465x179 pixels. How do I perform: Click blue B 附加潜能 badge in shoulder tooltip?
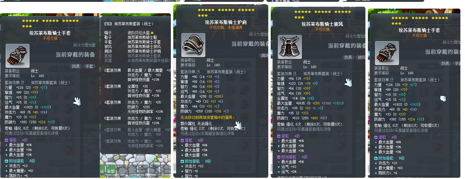tap(182, 161)
